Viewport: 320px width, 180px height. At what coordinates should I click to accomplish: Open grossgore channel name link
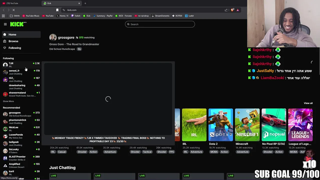[66, 37]
